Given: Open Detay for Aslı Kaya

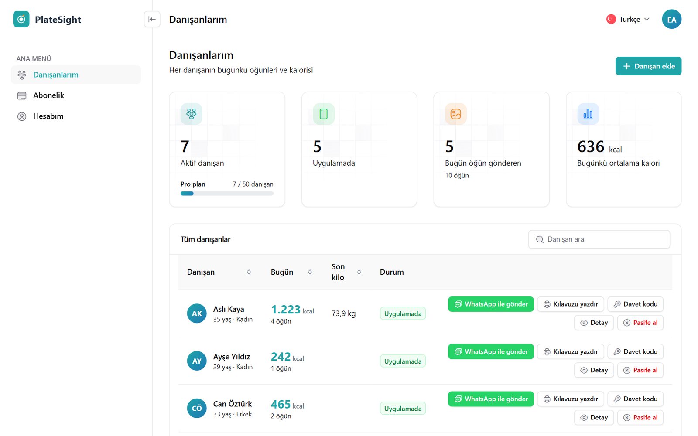Looking at the screenshot, I should 594,323.
